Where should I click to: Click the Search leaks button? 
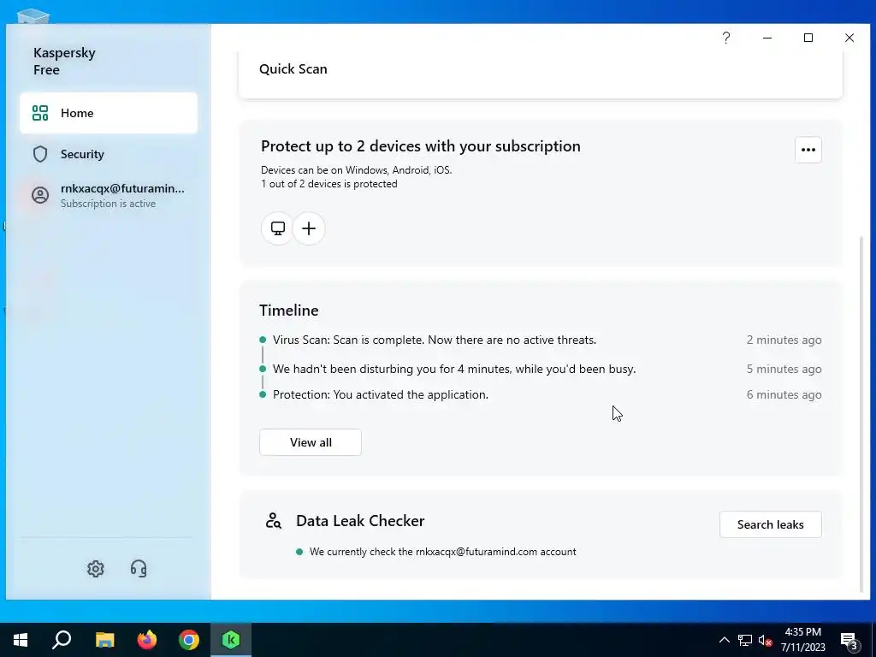click(x=771, y=524)
